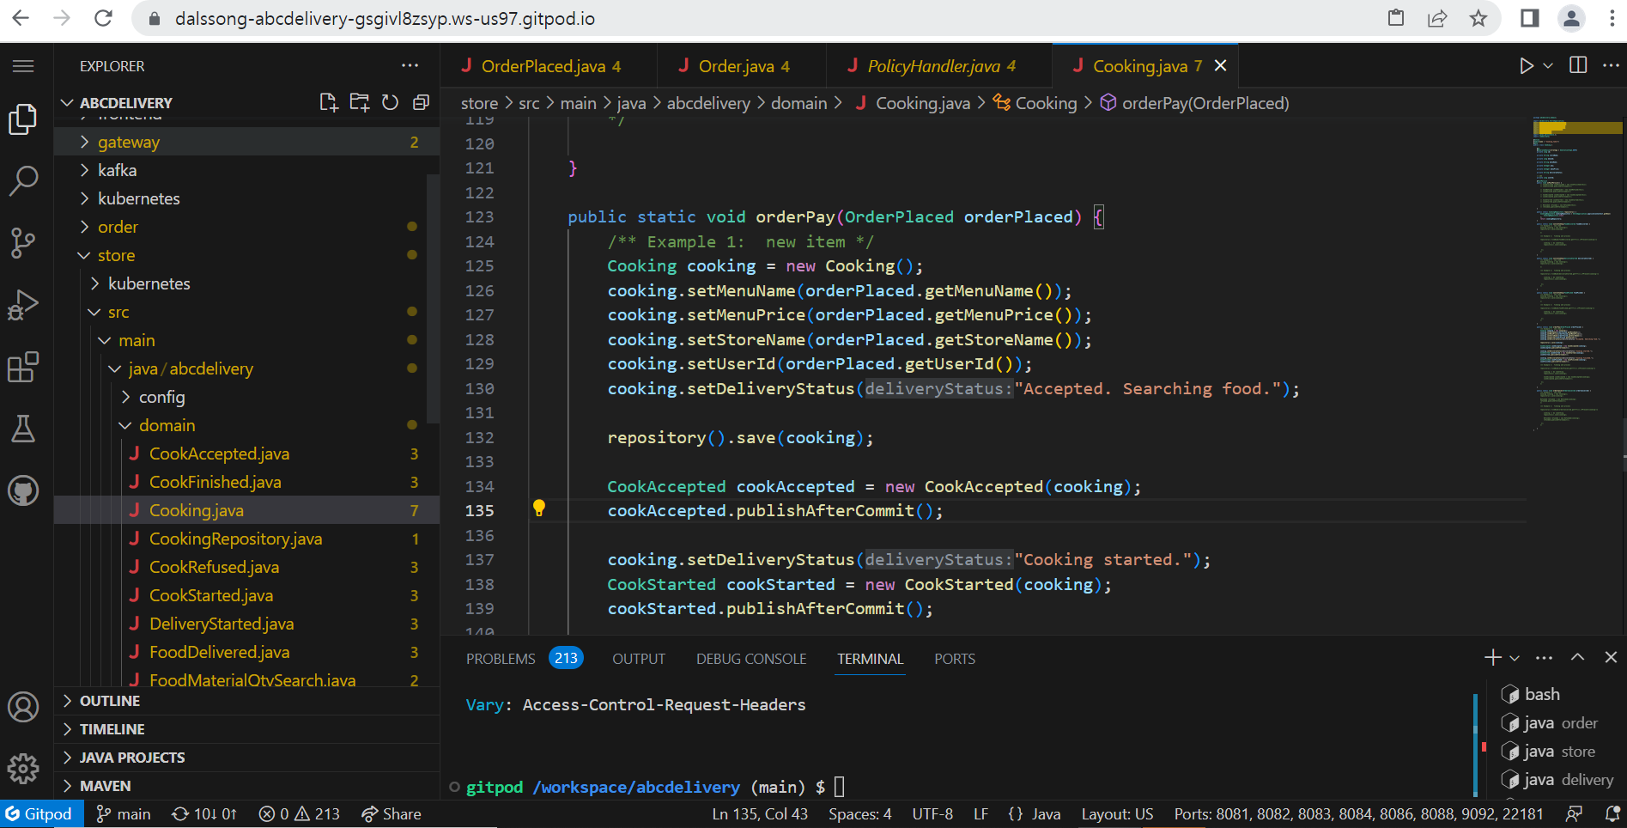Open the Extensions panel
Image resolution: width=1627 pixels, height=828 pixels.
pyautogui.click(x=23, y=368)
